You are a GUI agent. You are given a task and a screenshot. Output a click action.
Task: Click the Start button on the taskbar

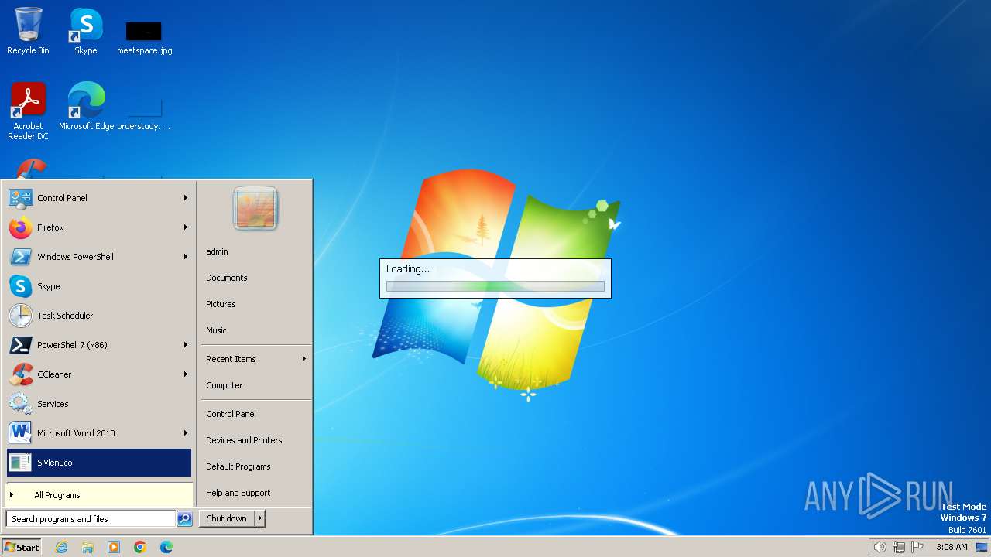click(22, 547)
